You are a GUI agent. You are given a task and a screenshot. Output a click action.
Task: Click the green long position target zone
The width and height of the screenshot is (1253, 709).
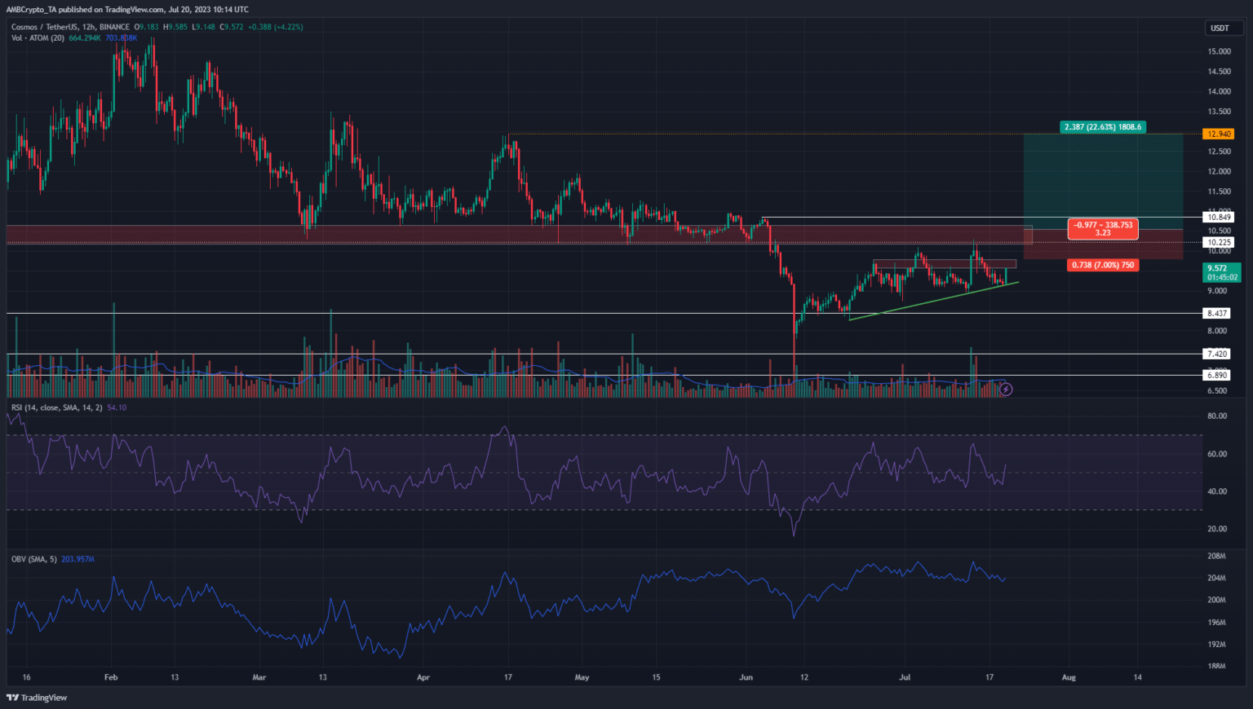(x=1103, y=175)
